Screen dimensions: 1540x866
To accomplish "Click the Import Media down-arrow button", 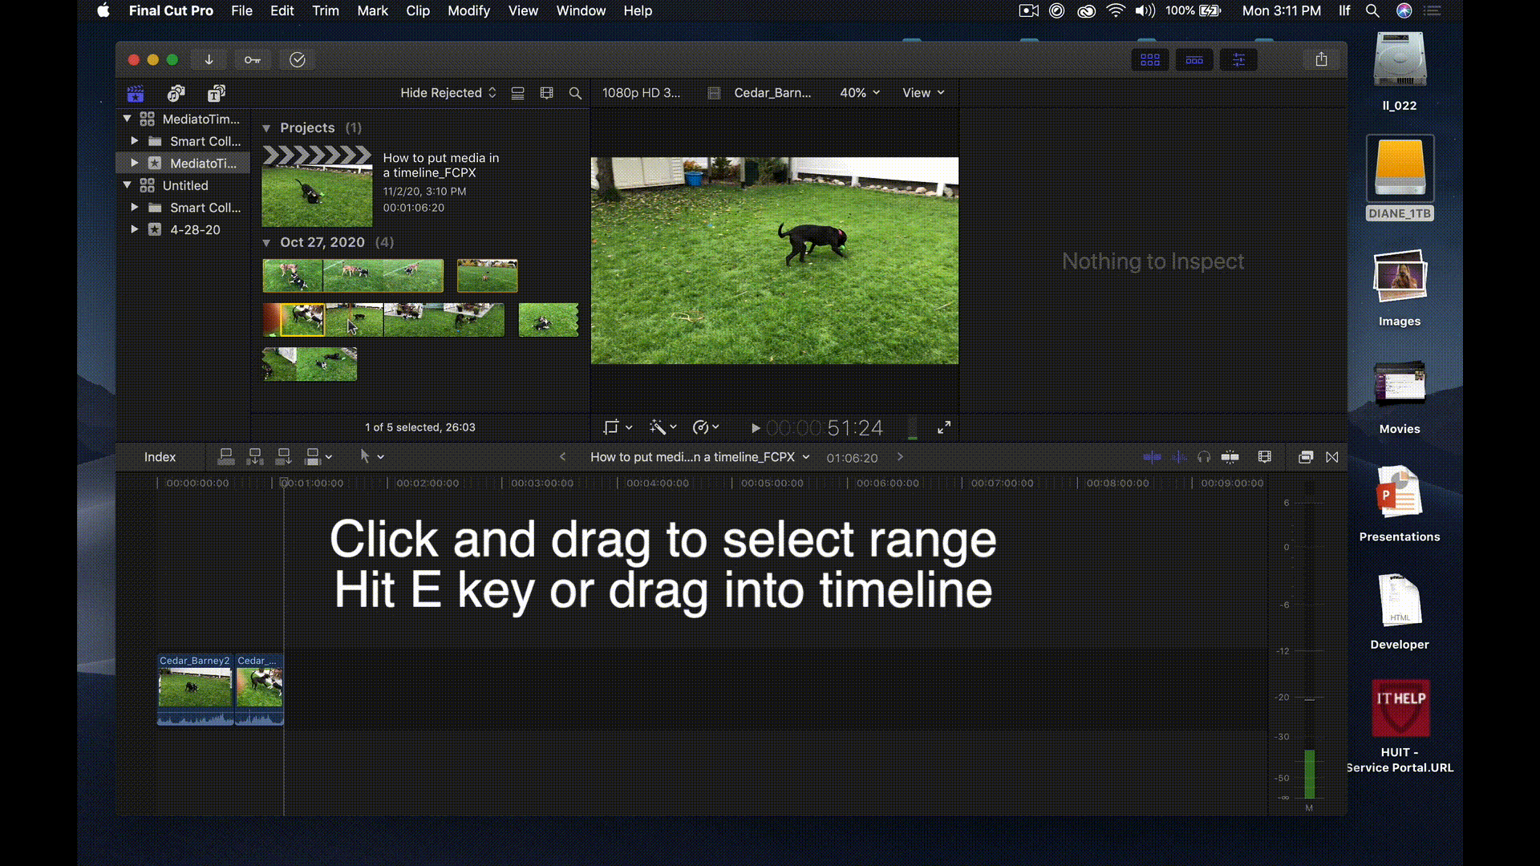I will (x=209, y=59).
